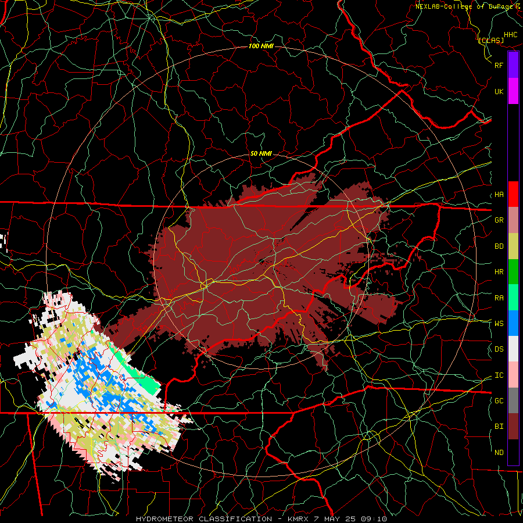The width and height of the screenshot is (523, 523).
Task: Click the '100 NMI' range ring label
Action: coord(261,46)
